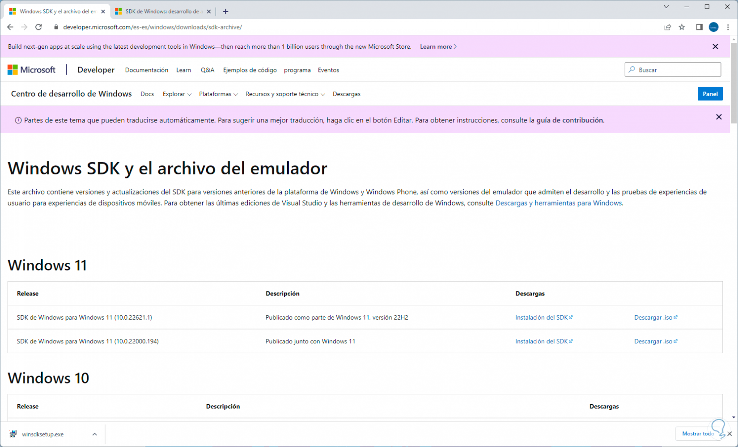Viewport: 738px width, 447px height.
Task: Open winsdksetup.exe download options arrow
Action: 94,434
